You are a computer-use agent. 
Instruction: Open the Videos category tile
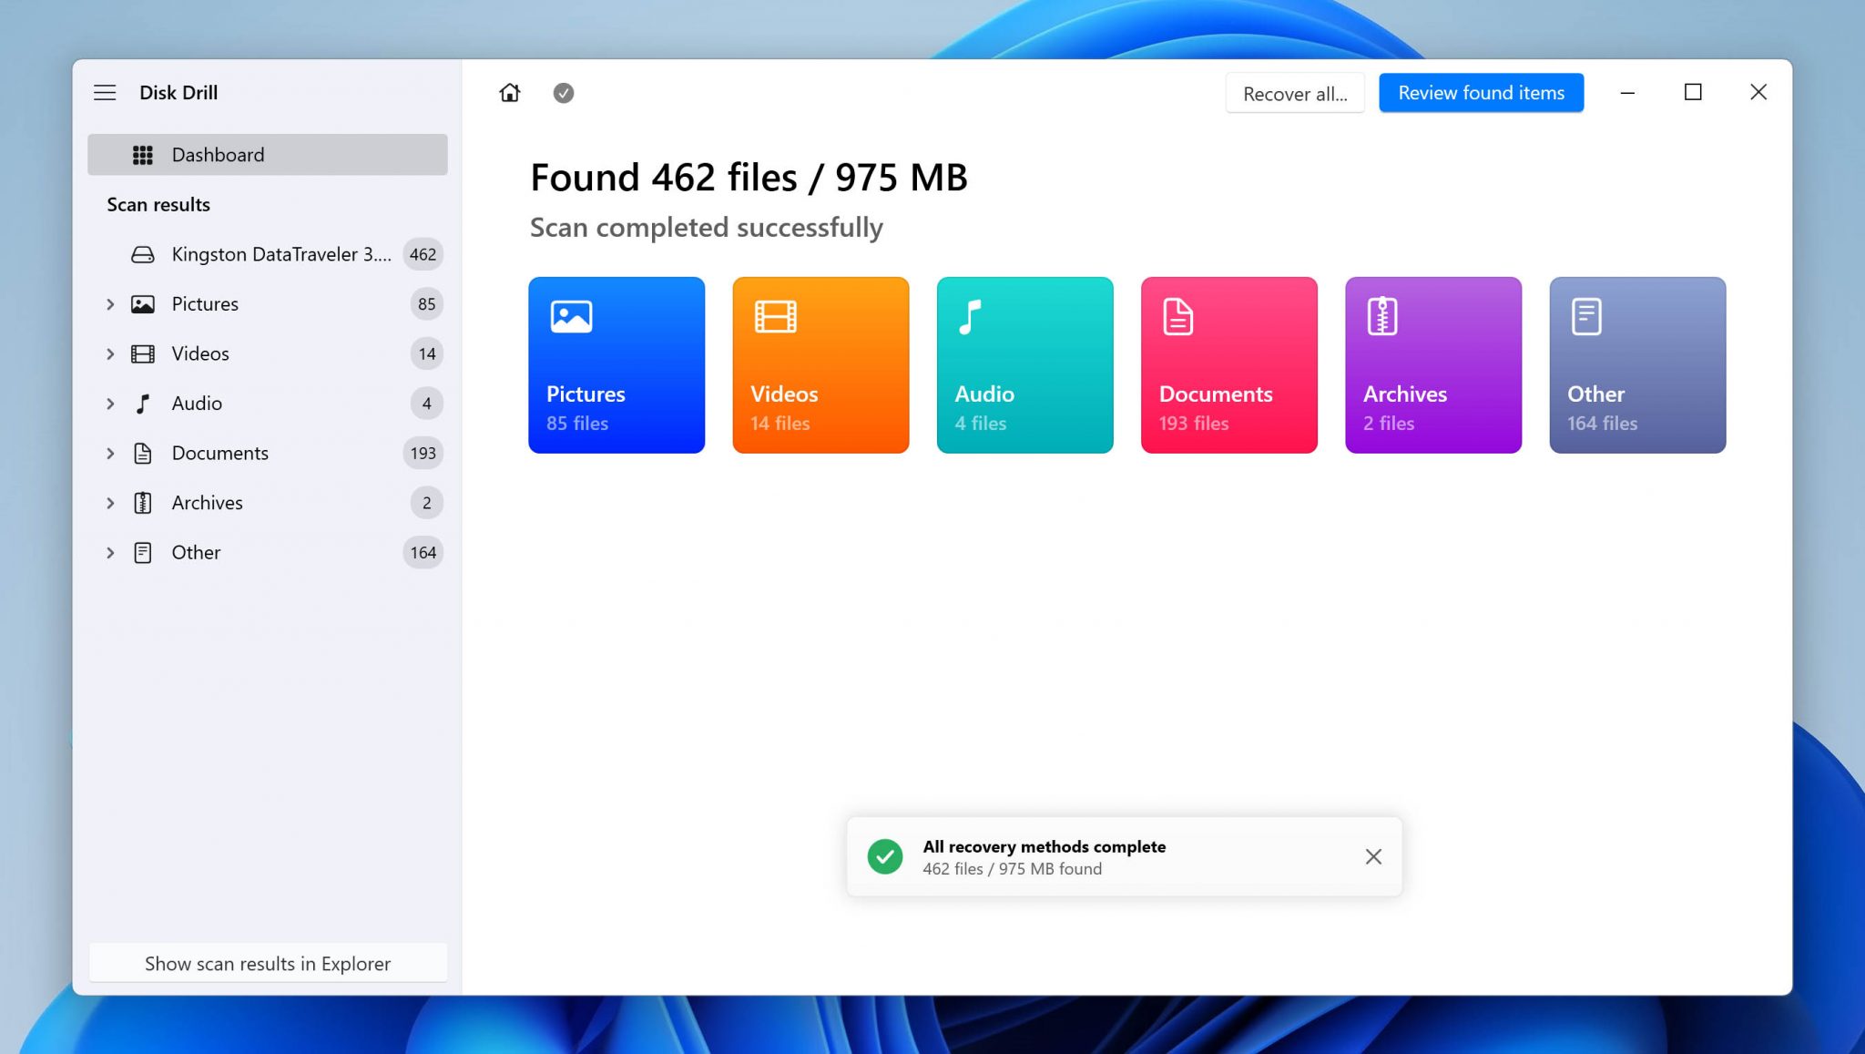point(820,364)
